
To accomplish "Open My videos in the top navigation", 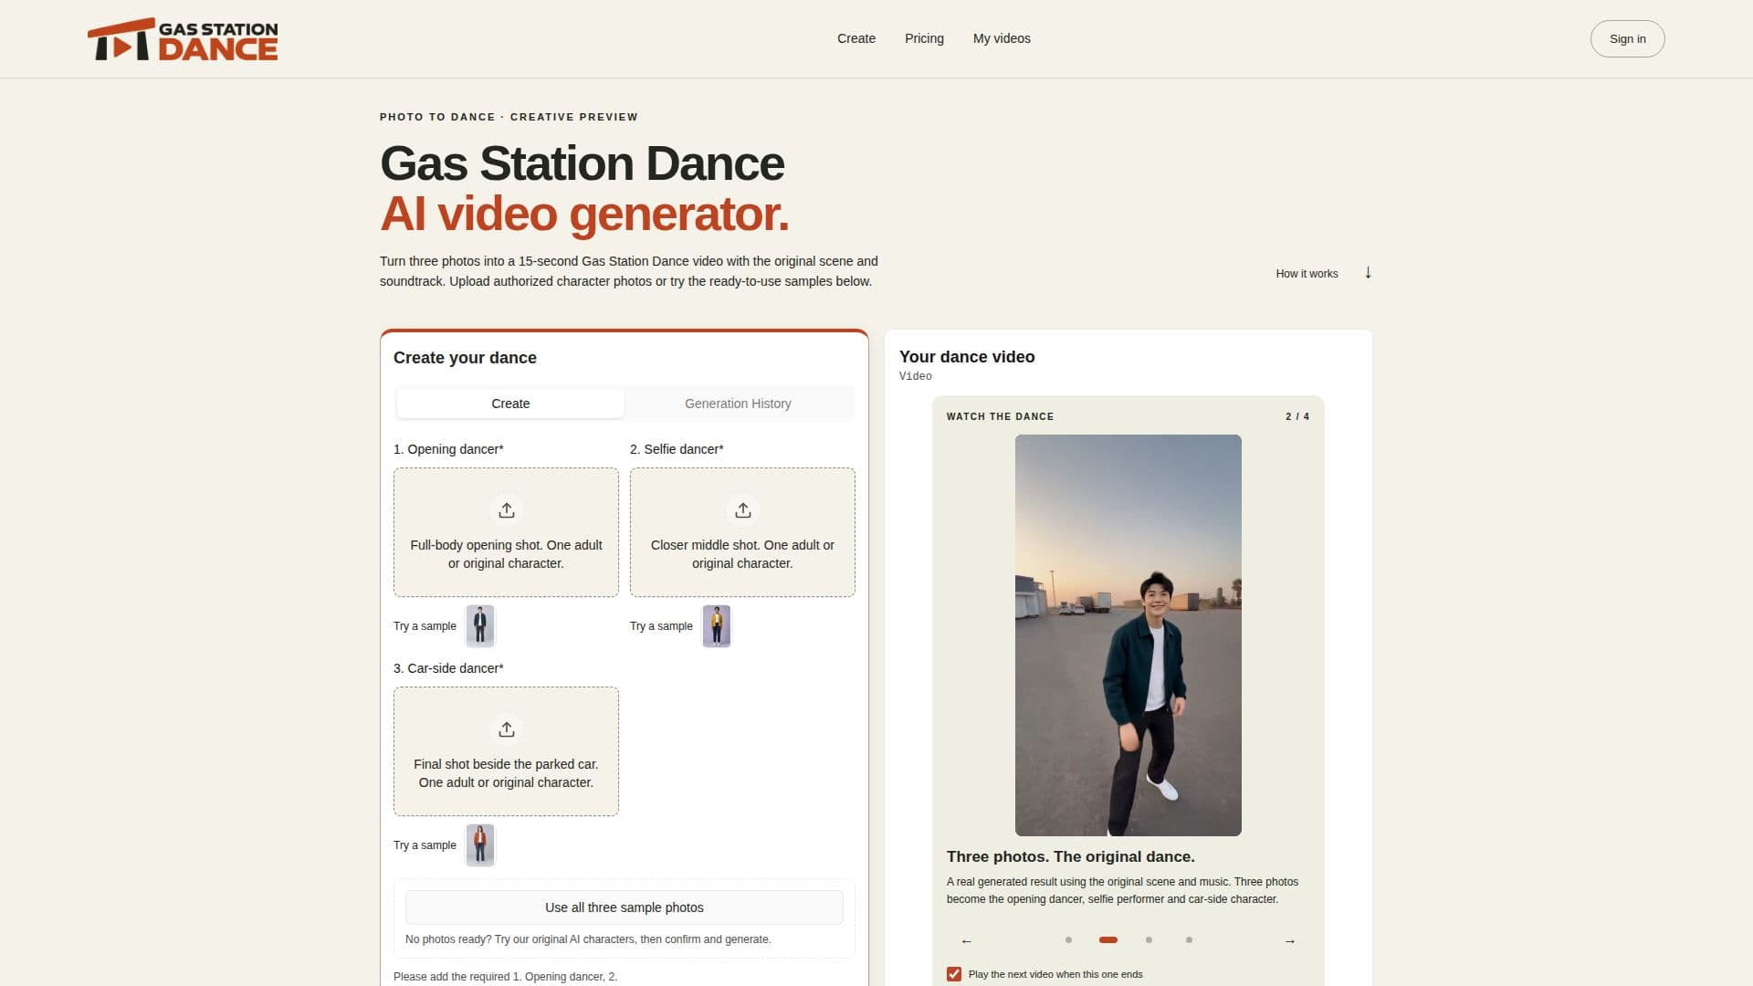I will pyautogui.click(x=1002, y=38).
